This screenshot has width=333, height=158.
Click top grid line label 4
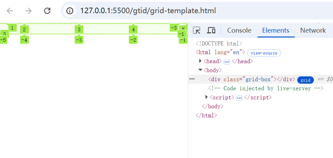[133, 30]
